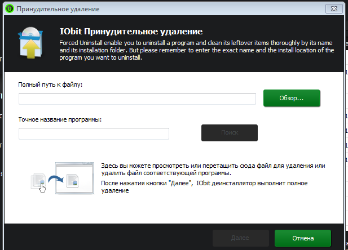Click the Forced Uninstall description text
Screen dimensions: 348x250
click(x=197, y=50)
